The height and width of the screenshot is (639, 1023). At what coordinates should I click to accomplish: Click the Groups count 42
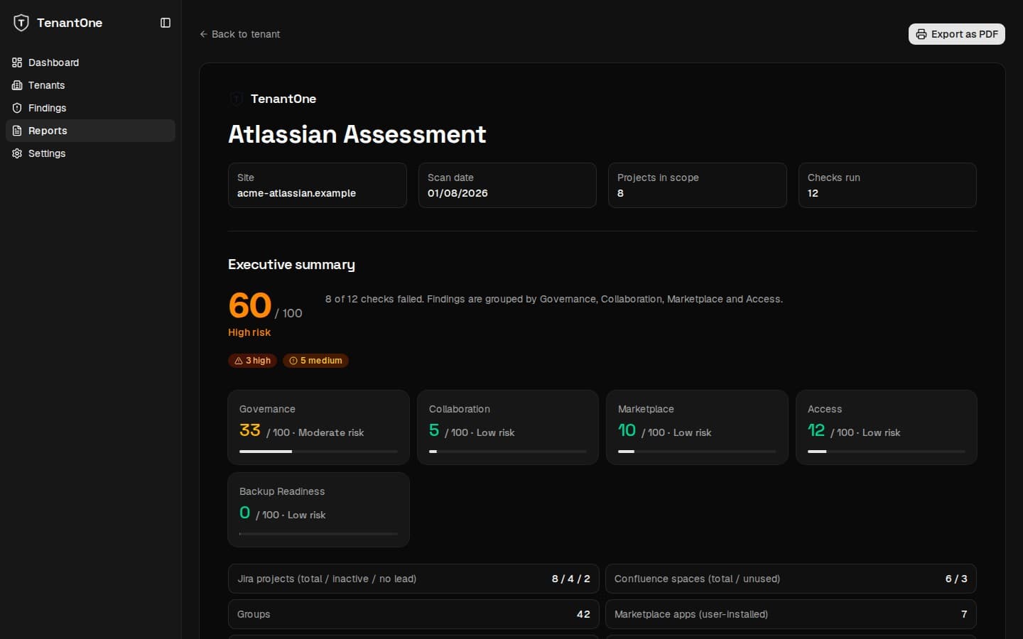pyautogui.click(x=583, y=614)
